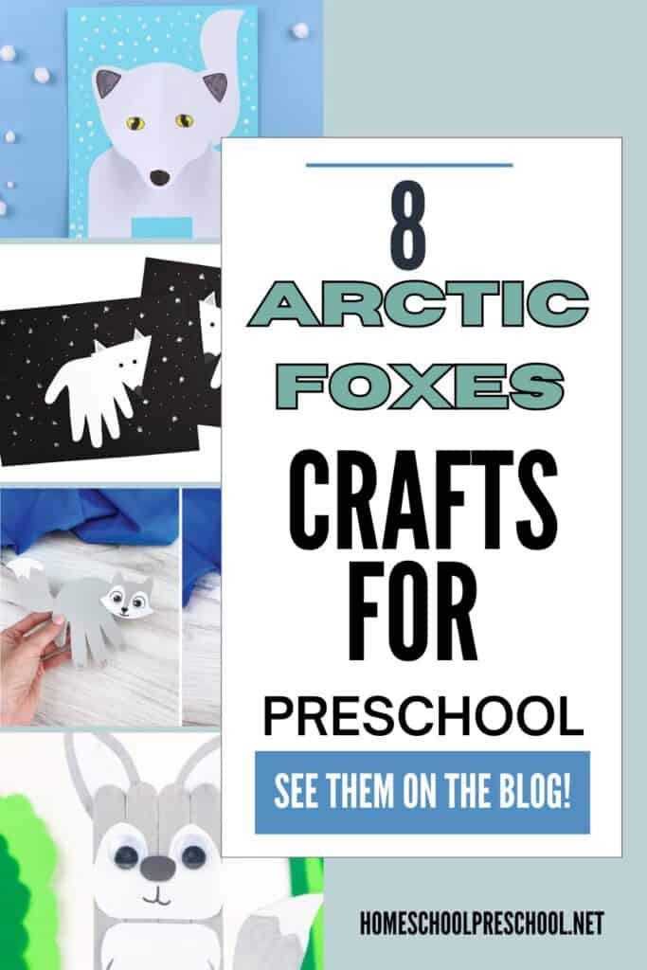
Task: Click the narrow blue fabric photo strip
Action: (x=202, y=606)
